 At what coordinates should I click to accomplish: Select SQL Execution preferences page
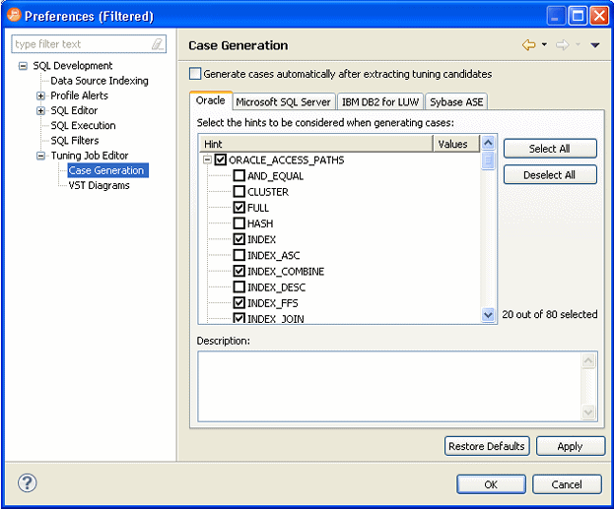point(83,126)
